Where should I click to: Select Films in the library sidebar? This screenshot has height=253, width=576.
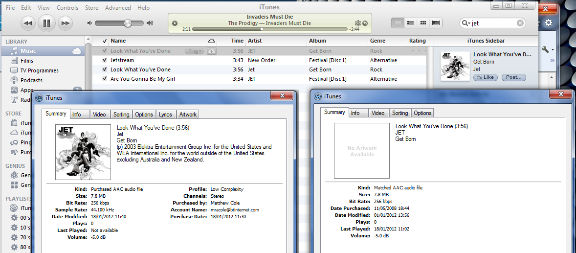click(x=43, y=61)
